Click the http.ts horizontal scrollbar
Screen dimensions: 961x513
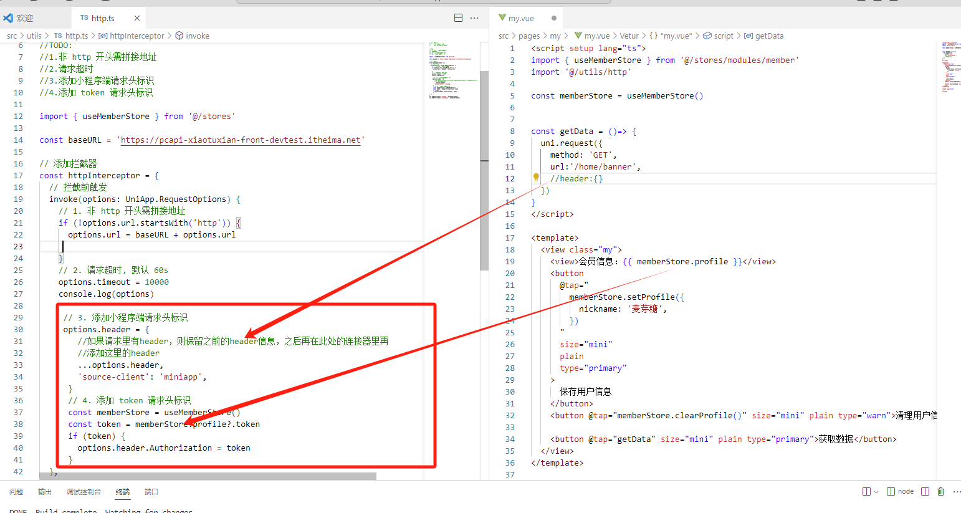tap(208, 476)
